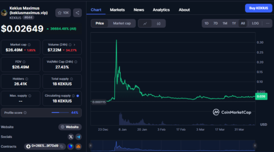This screenshot has height=152, width=274.
Task: Open Profile score info icon
Action: pos(25,113)
